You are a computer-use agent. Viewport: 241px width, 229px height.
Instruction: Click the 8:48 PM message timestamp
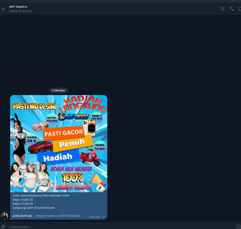(94, 217)
